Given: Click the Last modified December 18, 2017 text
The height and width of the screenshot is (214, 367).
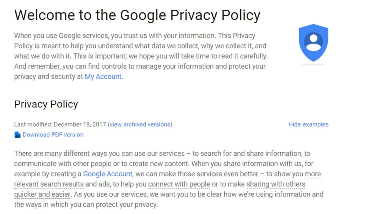Looking at the screenshot, I should pyautogui.click(x=60, y=124).
